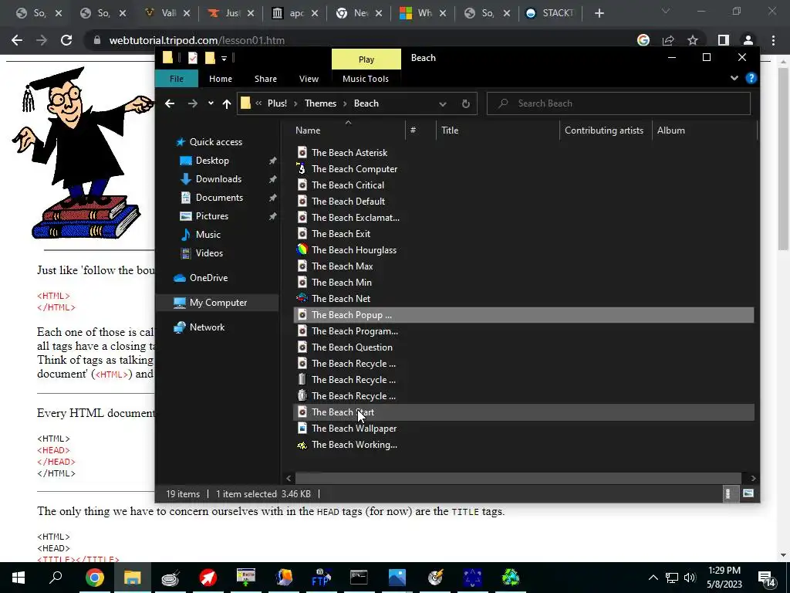
Task: Open notification center in taskbar
Action: 767,579
